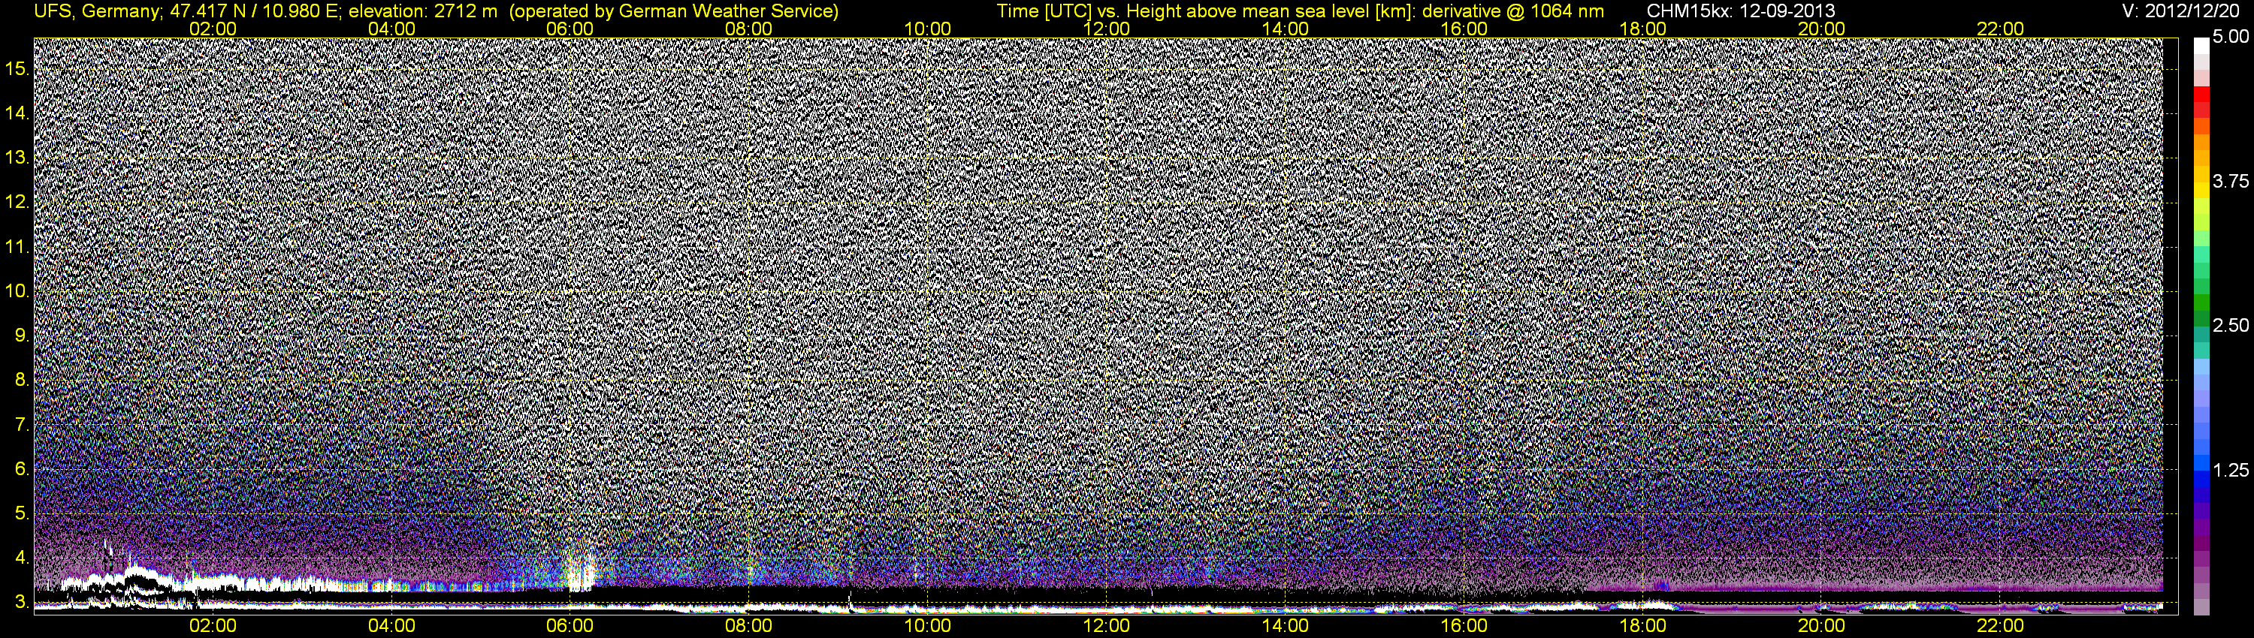Click the top axis time label 02:00
The height and width of the screenshot is (638, 2254).
point(213,29)
